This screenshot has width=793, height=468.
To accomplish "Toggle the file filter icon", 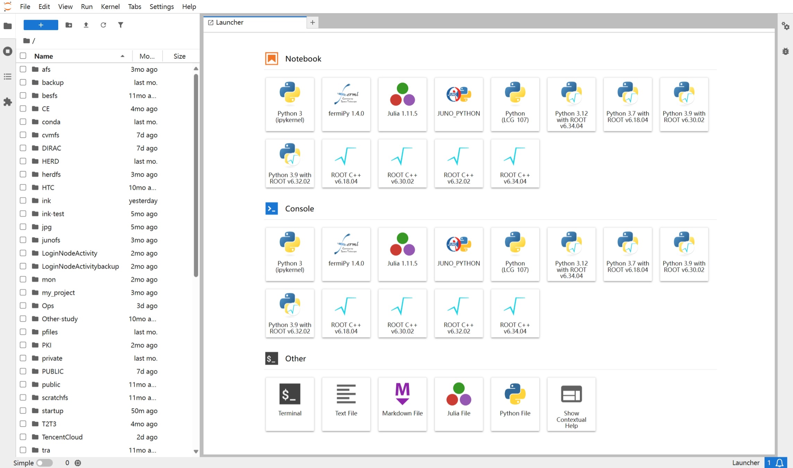I will (x=120, y=25).
